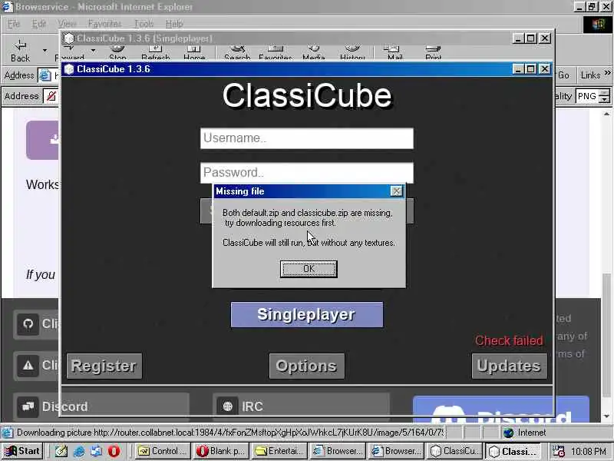Screen dimensions: 614x461
Task: Open the File menu in Internet Explorer
Action: 13,24
